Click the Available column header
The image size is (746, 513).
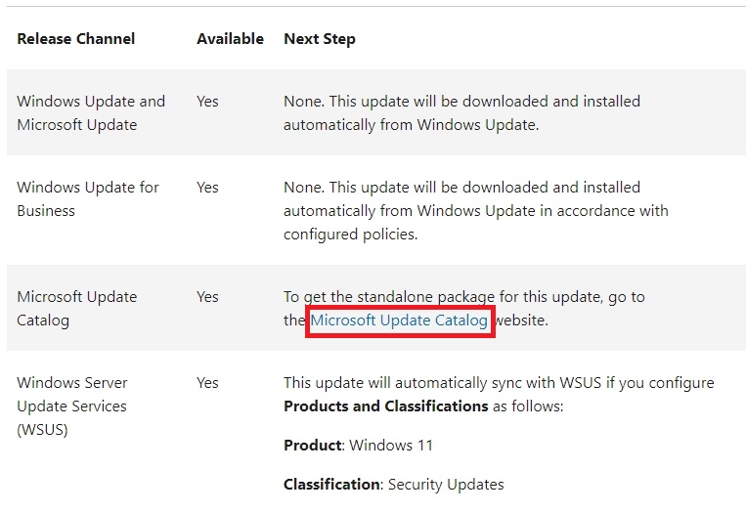pyautogui.click(x=230, y=39)
